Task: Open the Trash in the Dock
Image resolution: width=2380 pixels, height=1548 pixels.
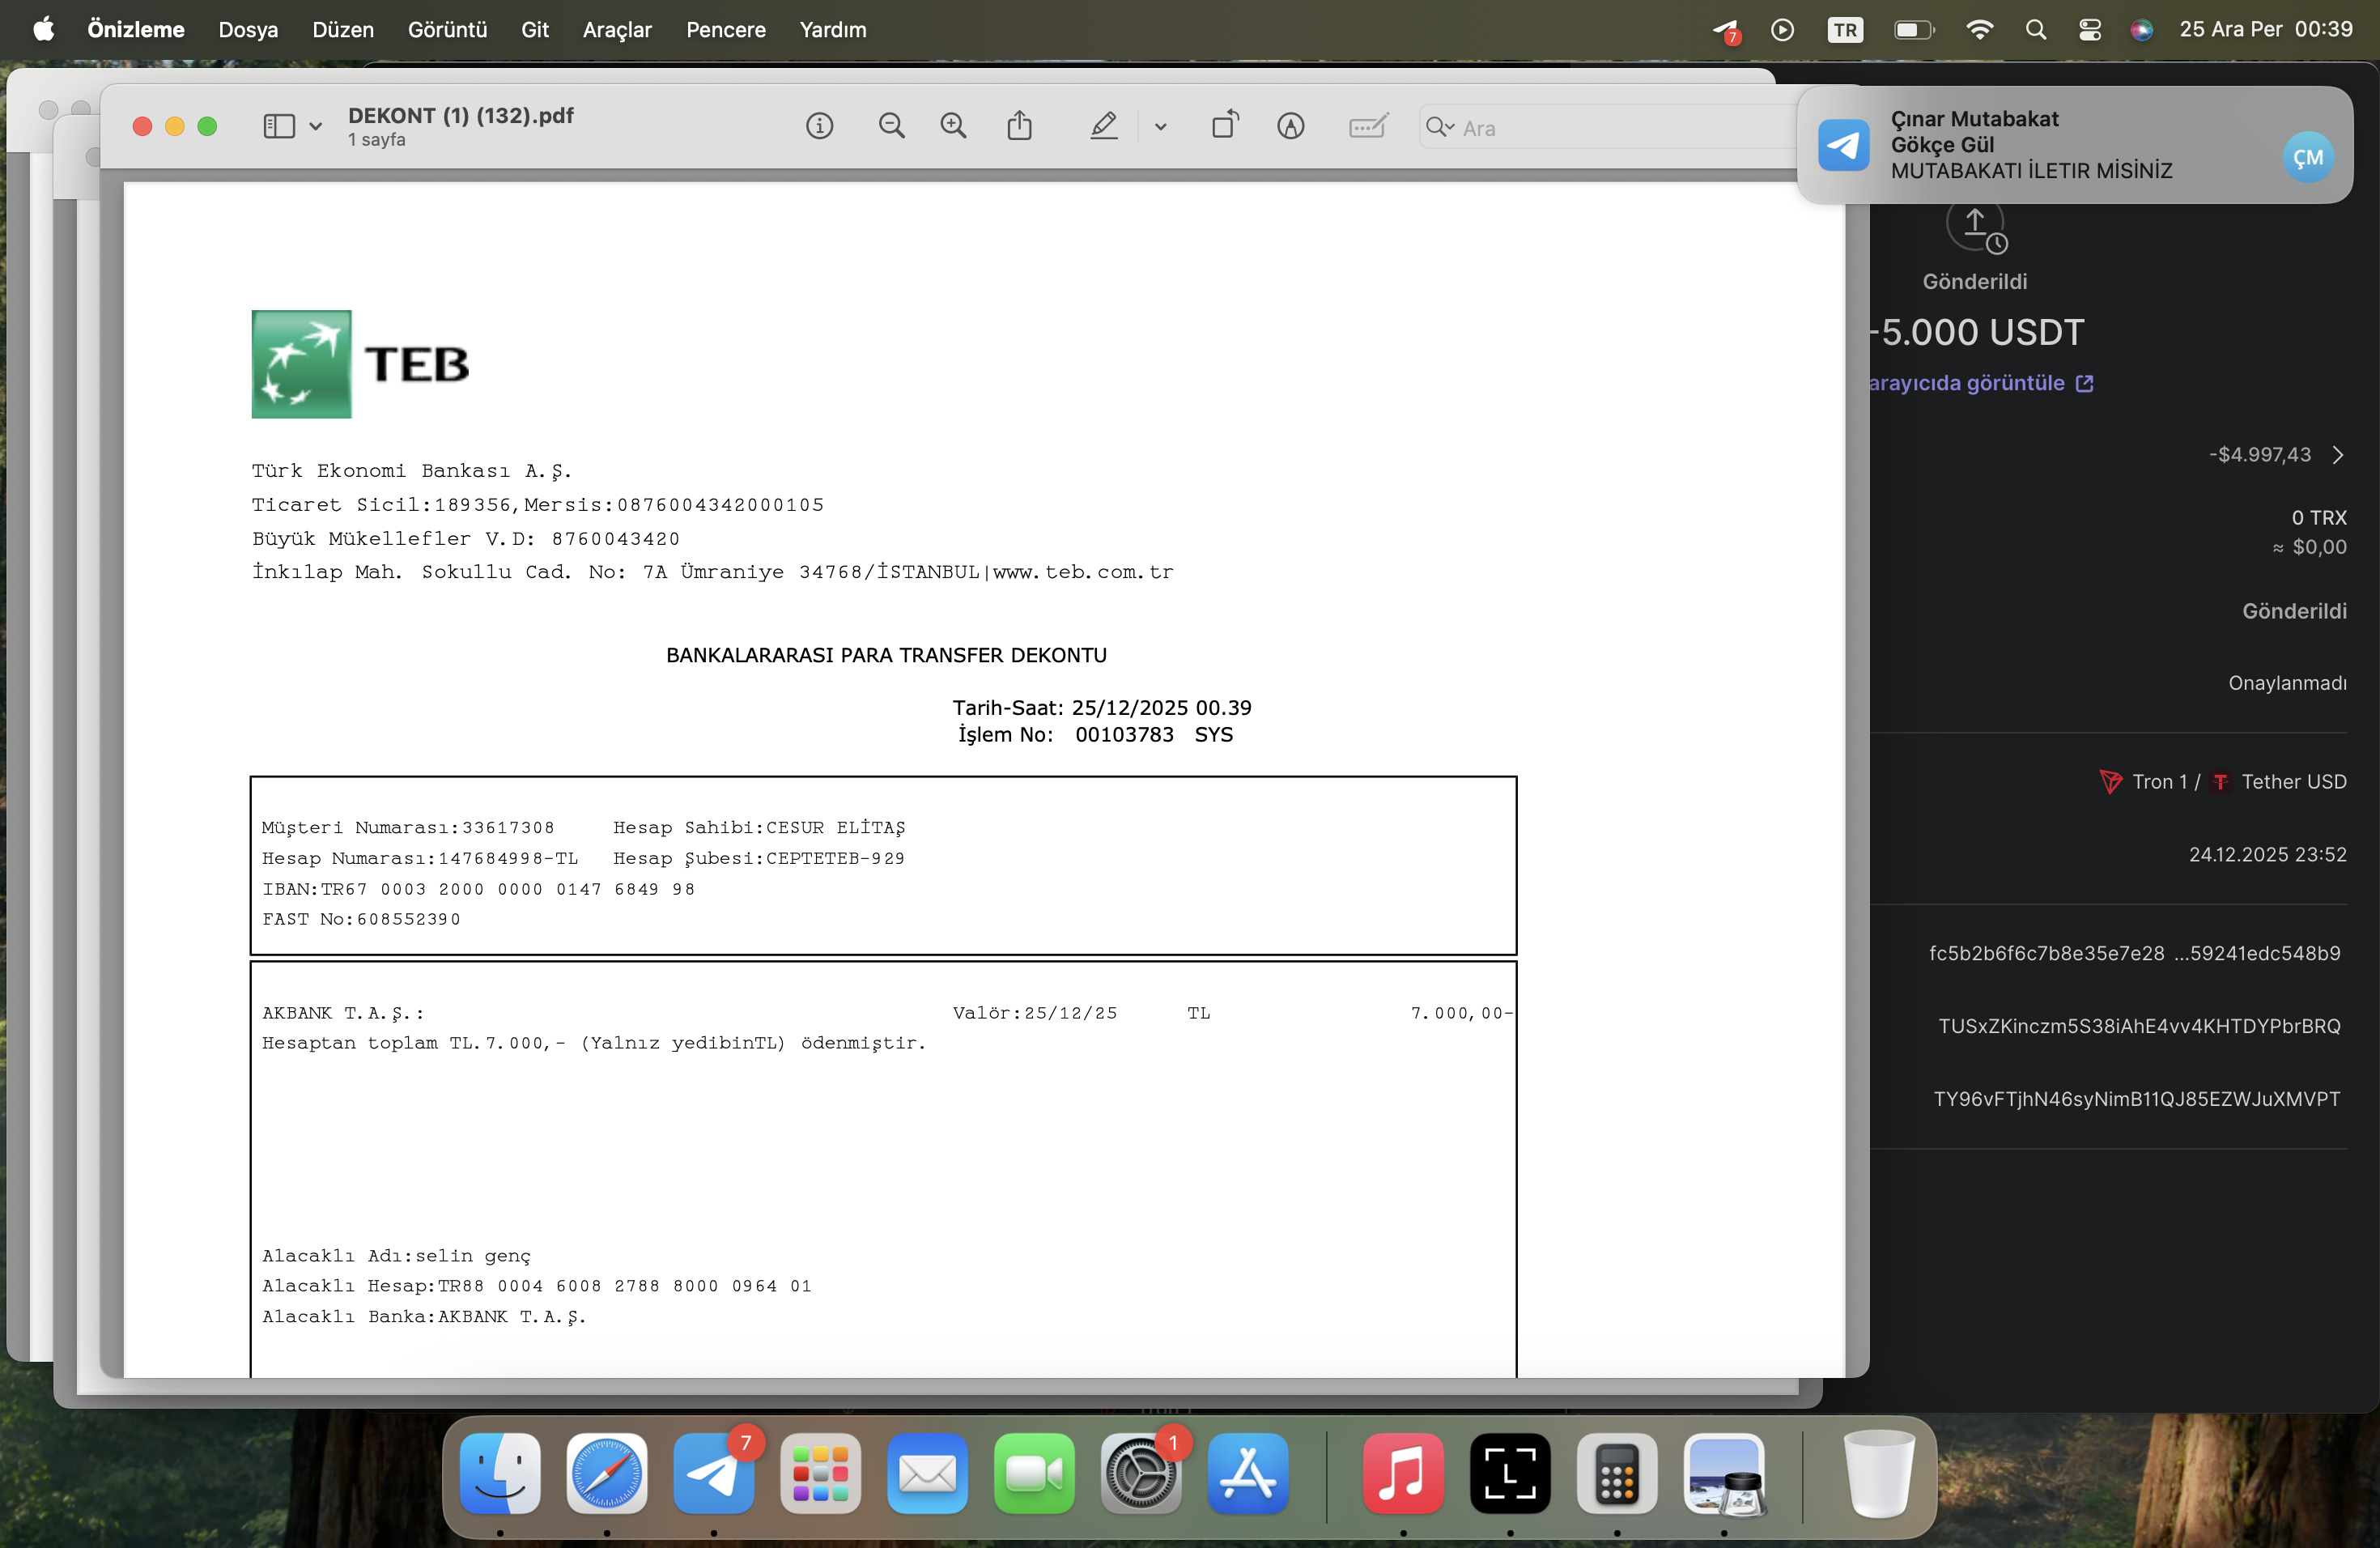Action: (1879, 1474)
